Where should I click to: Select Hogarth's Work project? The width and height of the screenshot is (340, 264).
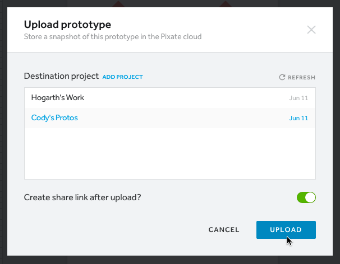click(57, 97)
